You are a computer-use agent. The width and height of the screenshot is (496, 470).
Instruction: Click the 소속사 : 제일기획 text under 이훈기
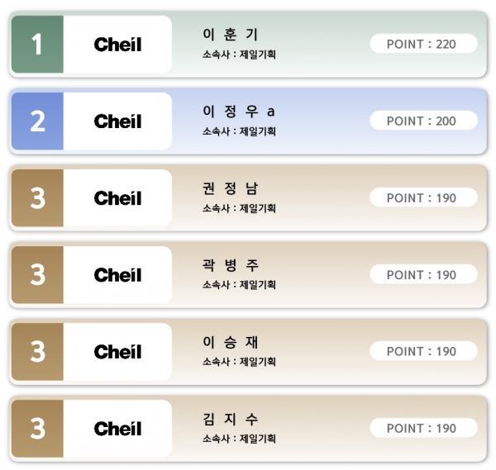tap(239, 55)
